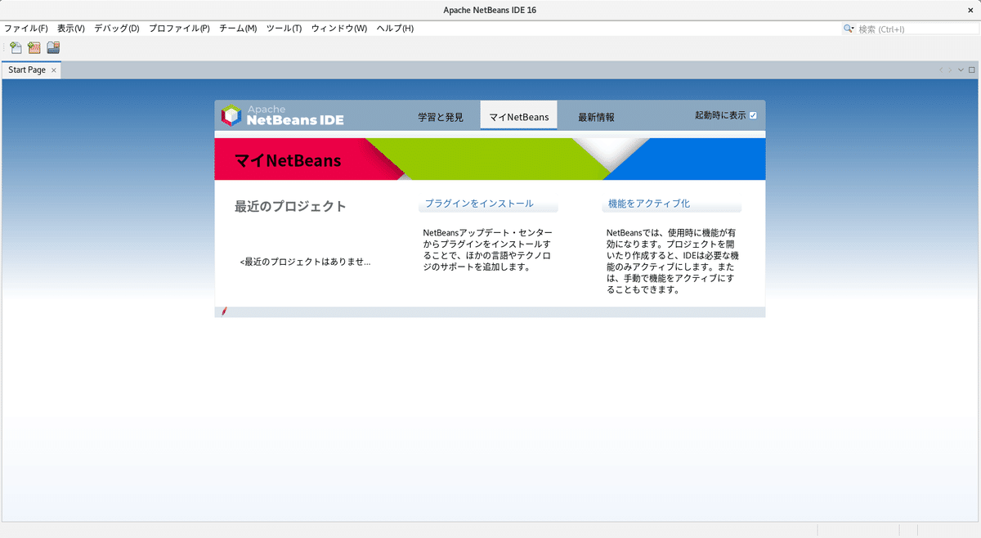Switch to the マイNetBeans tab
The width and height of the screenshot is (981, 538).
(x=519, y=116)
